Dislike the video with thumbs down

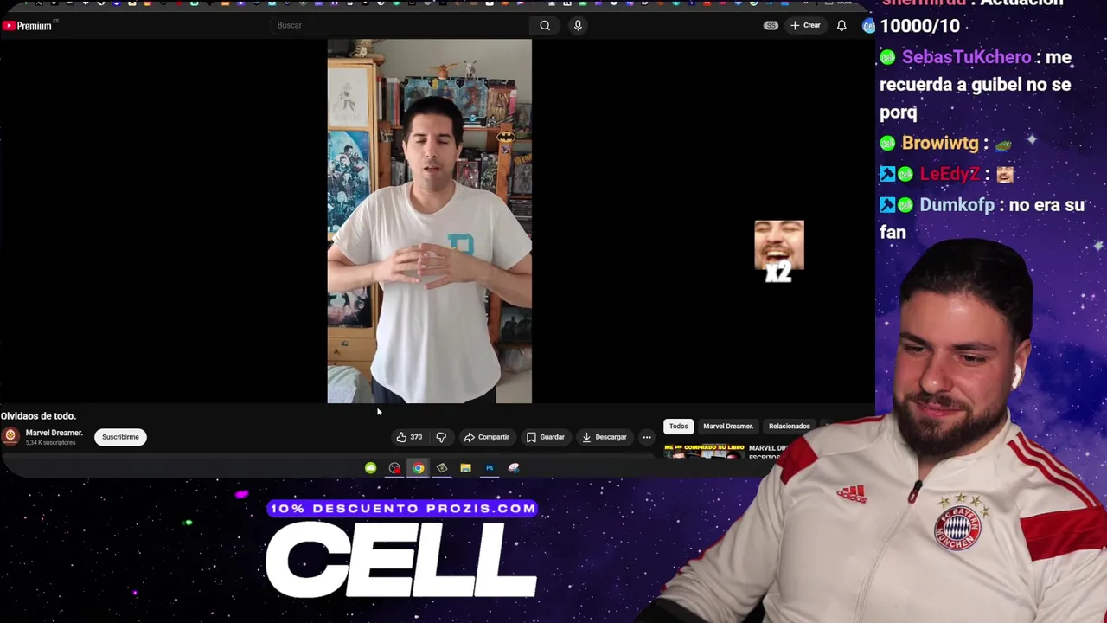441,437
